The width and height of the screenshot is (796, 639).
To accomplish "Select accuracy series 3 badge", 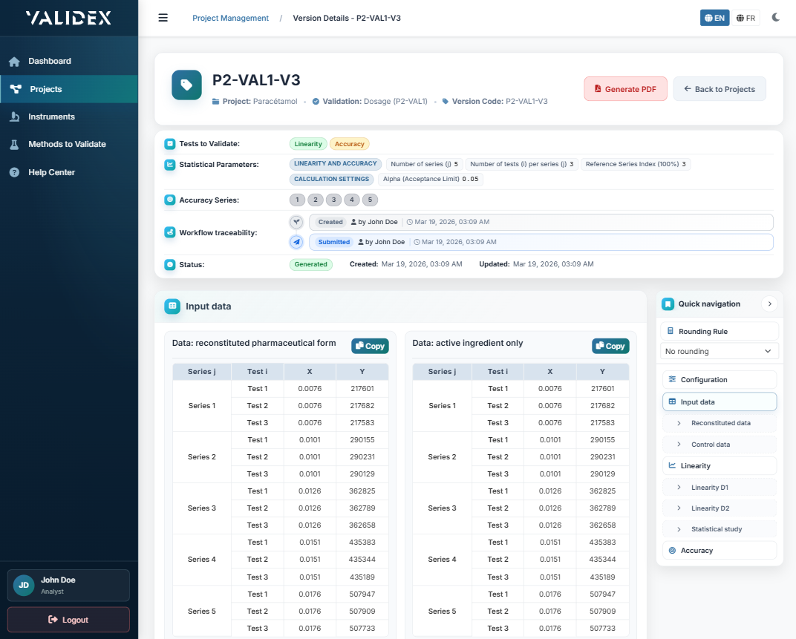I will click(334, 200).
